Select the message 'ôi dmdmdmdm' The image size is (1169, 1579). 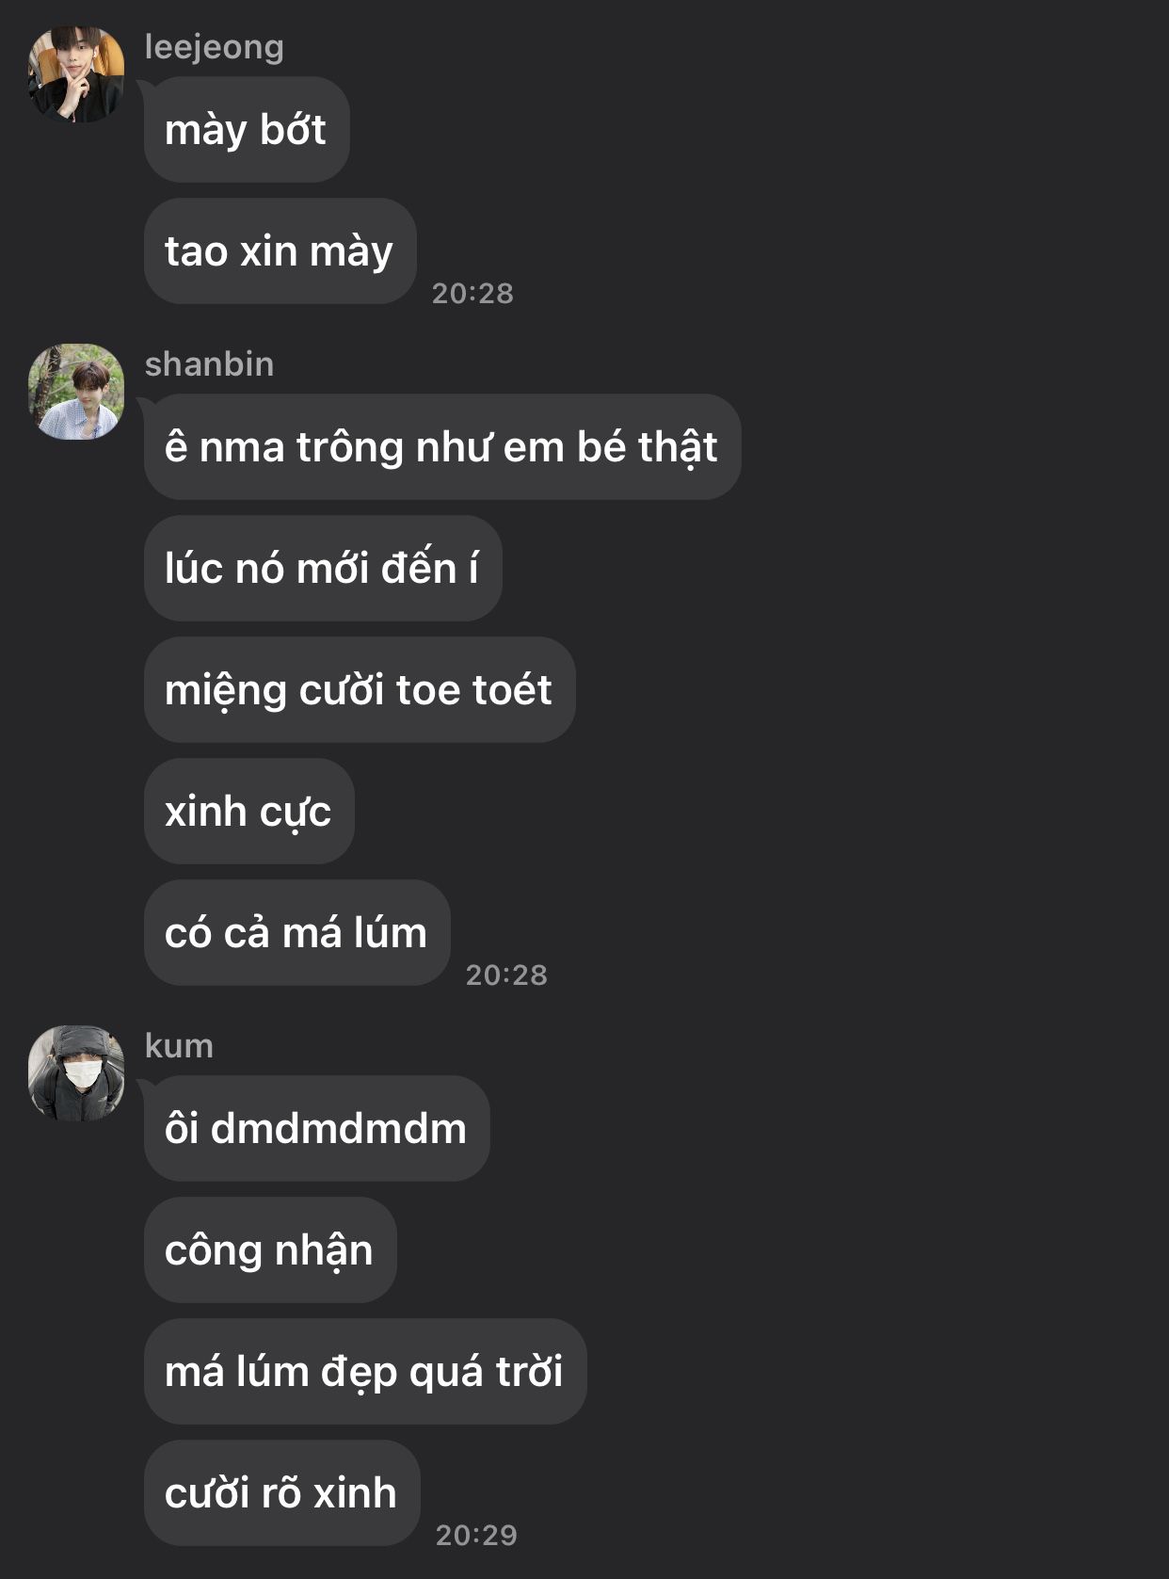click(317, 1129)
